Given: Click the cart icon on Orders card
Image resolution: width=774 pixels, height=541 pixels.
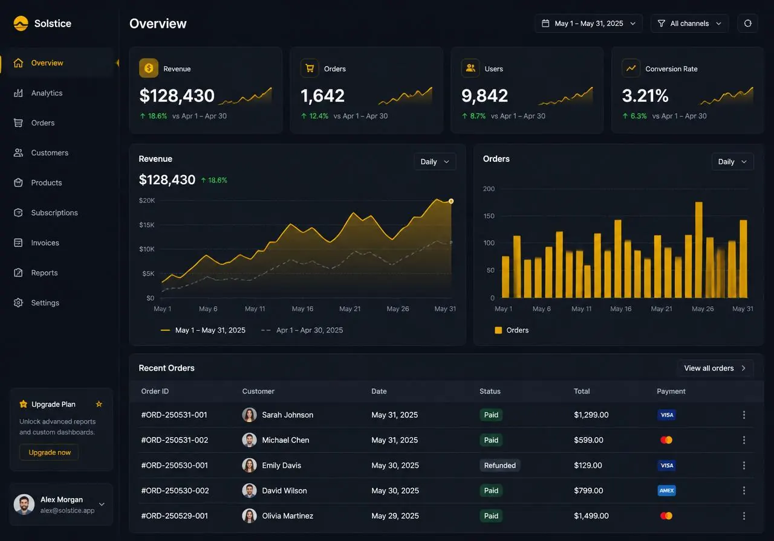Looking at the screenshot, I should [310, 68].
